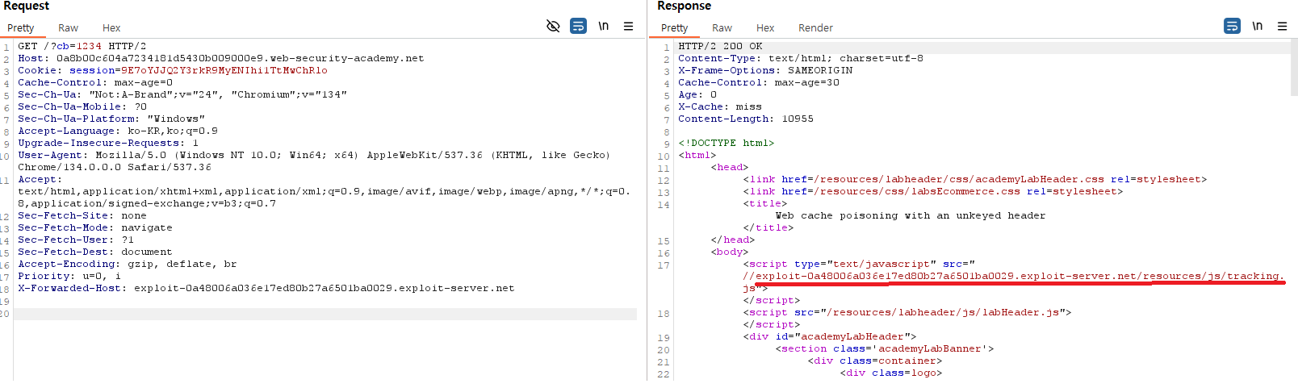Viewport: 1298px width, 392px height.
Task: Click the Cache-Control: max-age=30 response header
Action: point(759,83)
